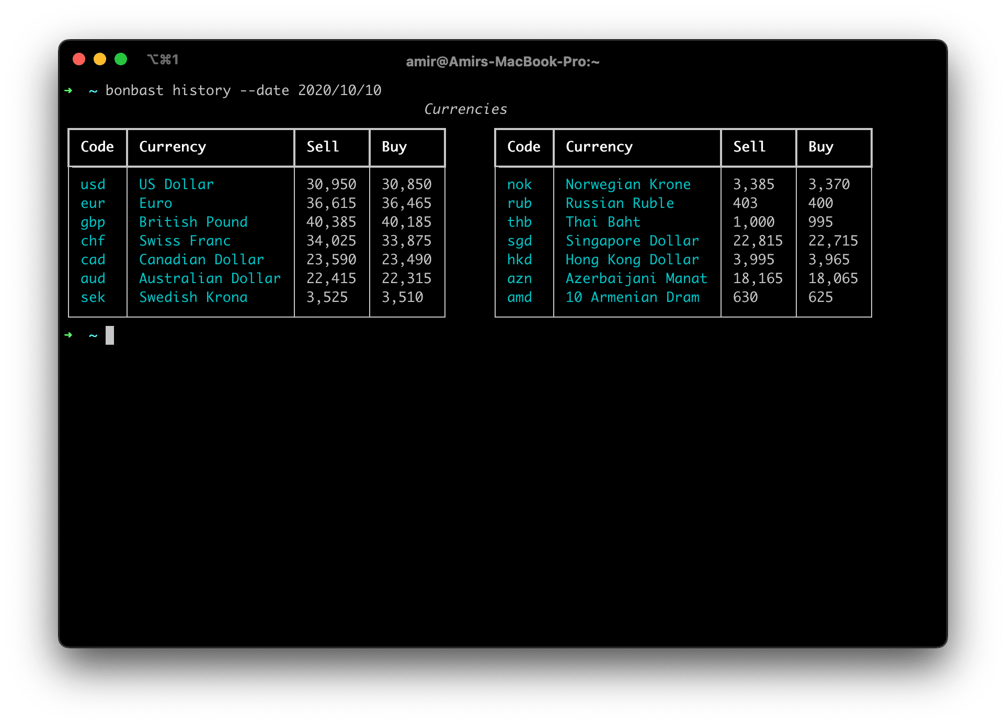Select the Hong Kong Dollar currency name
The height and width of the screenshot is (725, 1006).
[x=633, y=260]
